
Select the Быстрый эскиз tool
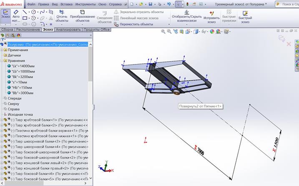245,16
